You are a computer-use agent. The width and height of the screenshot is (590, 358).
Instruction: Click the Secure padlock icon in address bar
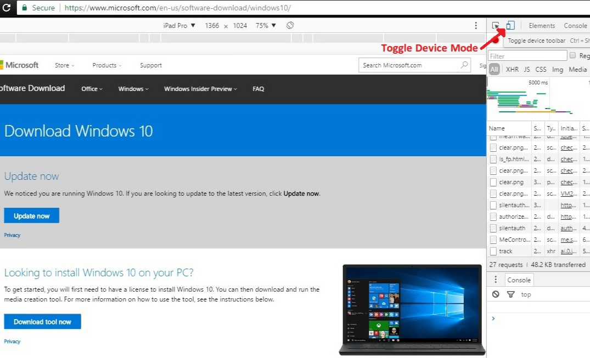tap(25, 8)
